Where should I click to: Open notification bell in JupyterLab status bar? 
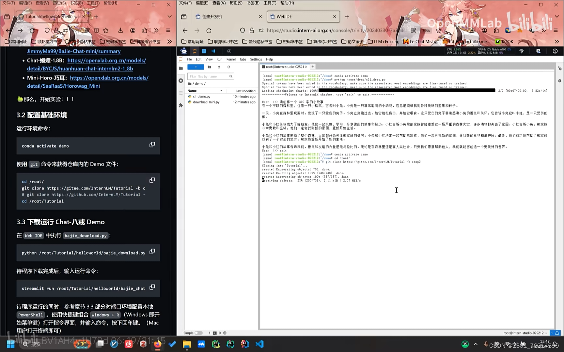click(557, 333)
